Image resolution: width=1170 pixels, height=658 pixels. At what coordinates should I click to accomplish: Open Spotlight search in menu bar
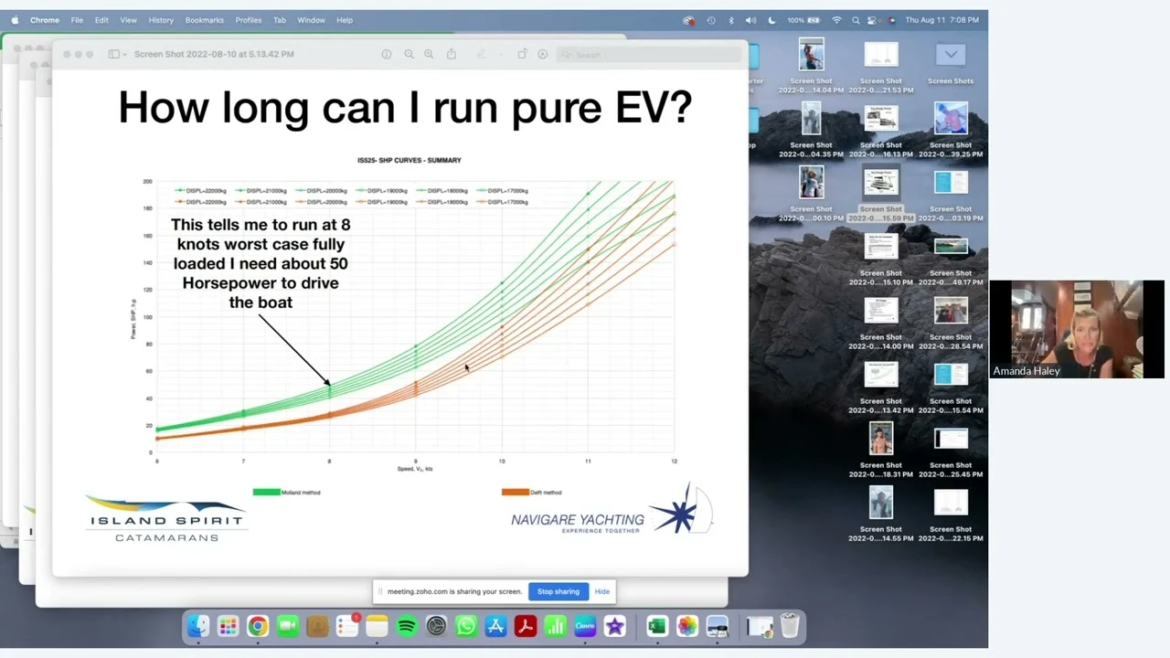click(856, 20)
